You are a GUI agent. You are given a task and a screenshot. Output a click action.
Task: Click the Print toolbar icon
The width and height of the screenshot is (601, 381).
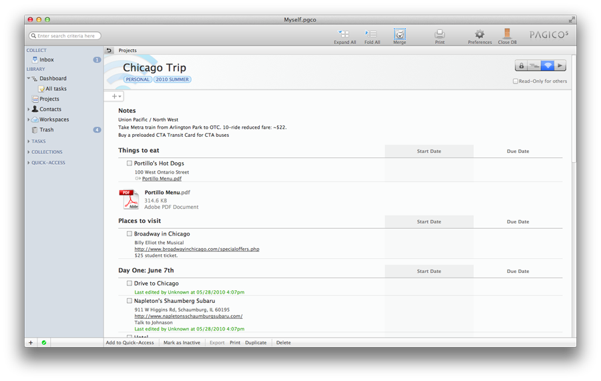pos(439,34)
